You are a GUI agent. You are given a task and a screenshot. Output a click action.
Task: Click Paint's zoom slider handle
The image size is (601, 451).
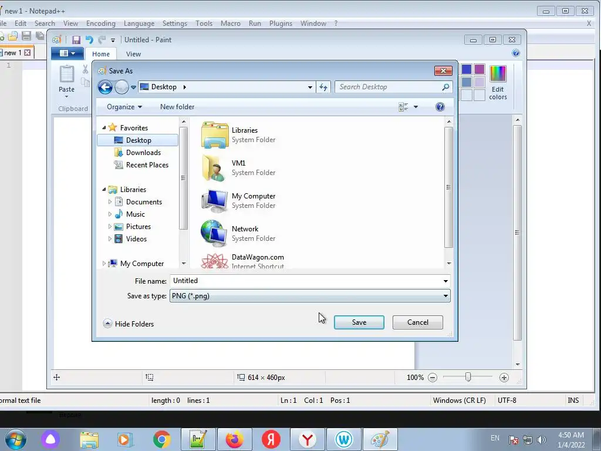click(x=468, y=378)
